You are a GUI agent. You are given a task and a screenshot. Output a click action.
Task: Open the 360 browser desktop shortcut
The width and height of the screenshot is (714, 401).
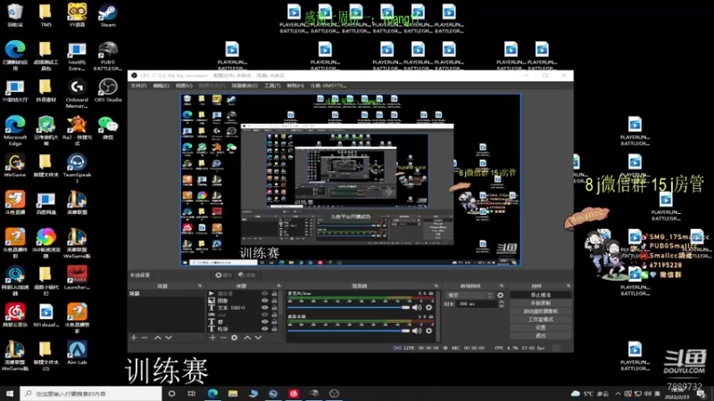46,243
